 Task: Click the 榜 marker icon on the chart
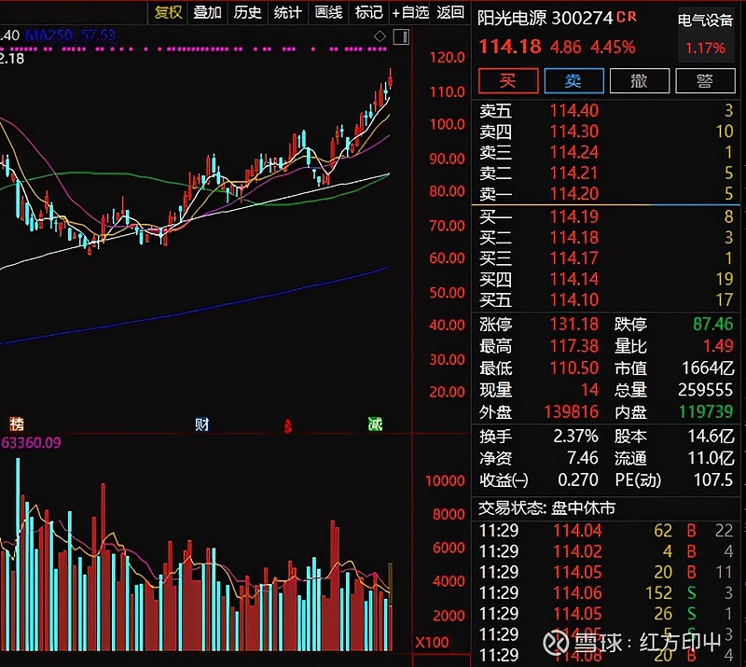(x=17, y=424)
